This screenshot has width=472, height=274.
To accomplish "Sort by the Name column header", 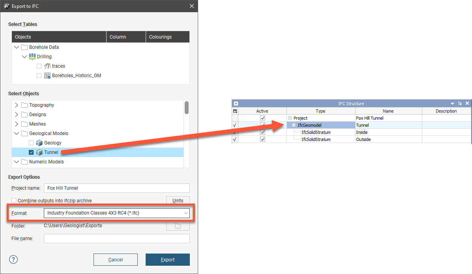I will coord(388,111).
